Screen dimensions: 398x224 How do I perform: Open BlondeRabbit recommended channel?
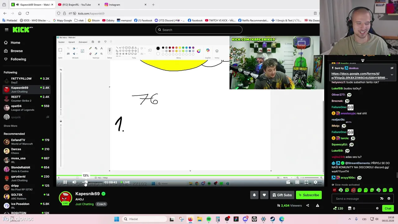26,169
